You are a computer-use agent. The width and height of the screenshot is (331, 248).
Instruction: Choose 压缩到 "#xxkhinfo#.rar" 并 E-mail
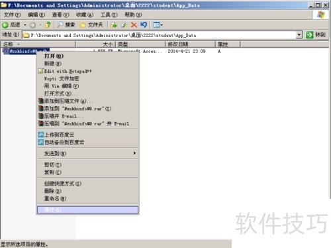pyautogui.click(x=87, y=123)
